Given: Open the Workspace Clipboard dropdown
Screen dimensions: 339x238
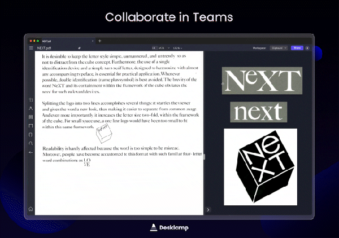Looking at the screenshot, I should tap(279, 48).
